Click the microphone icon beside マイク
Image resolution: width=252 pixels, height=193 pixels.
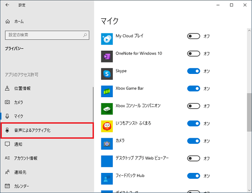(x=7, y=116)
